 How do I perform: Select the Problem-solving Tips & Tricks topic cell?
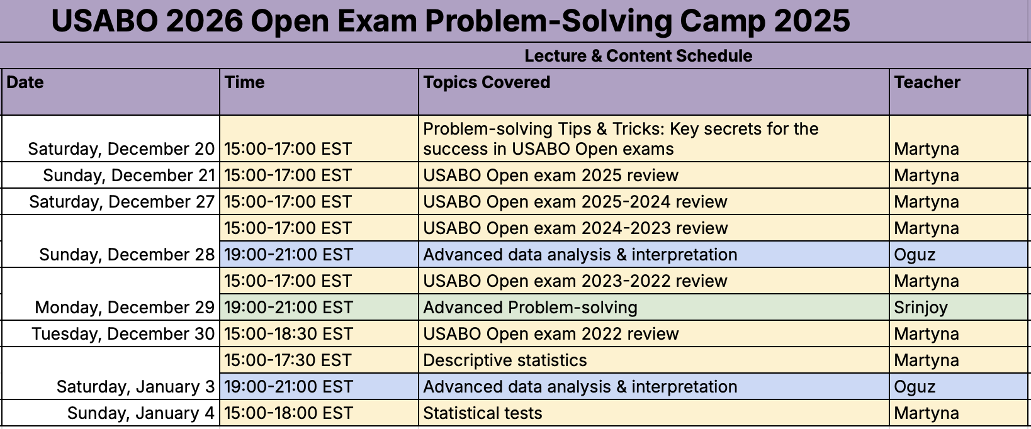tap(653, 139)
